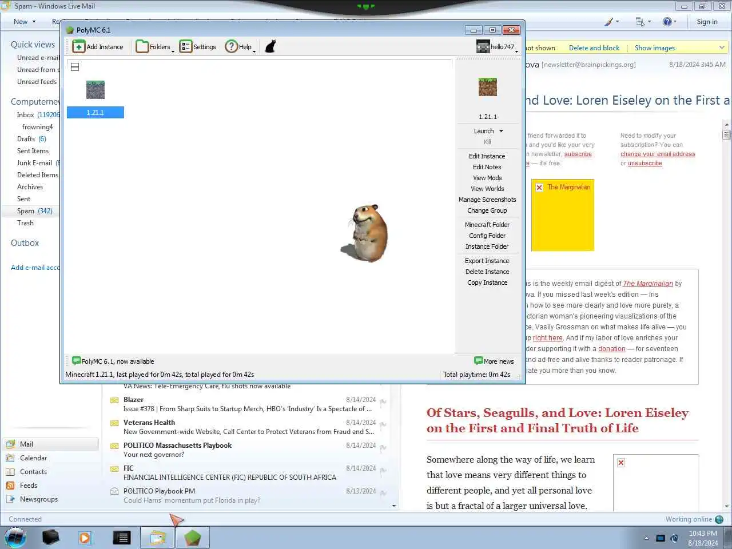Open POLITICO Massachusetts Playbook email

[x=249, y=450]
